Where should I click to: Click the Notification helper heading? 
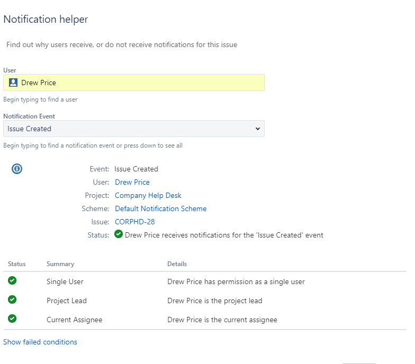pos(46,20)
